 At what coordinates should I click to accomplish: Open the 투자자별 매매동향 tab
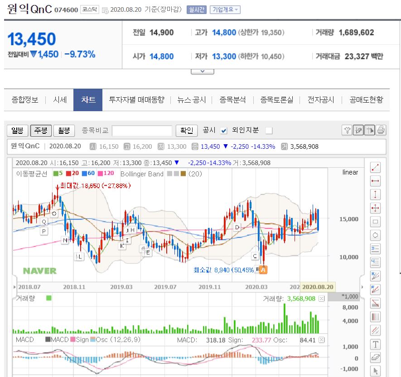click(x=136, y=100)
